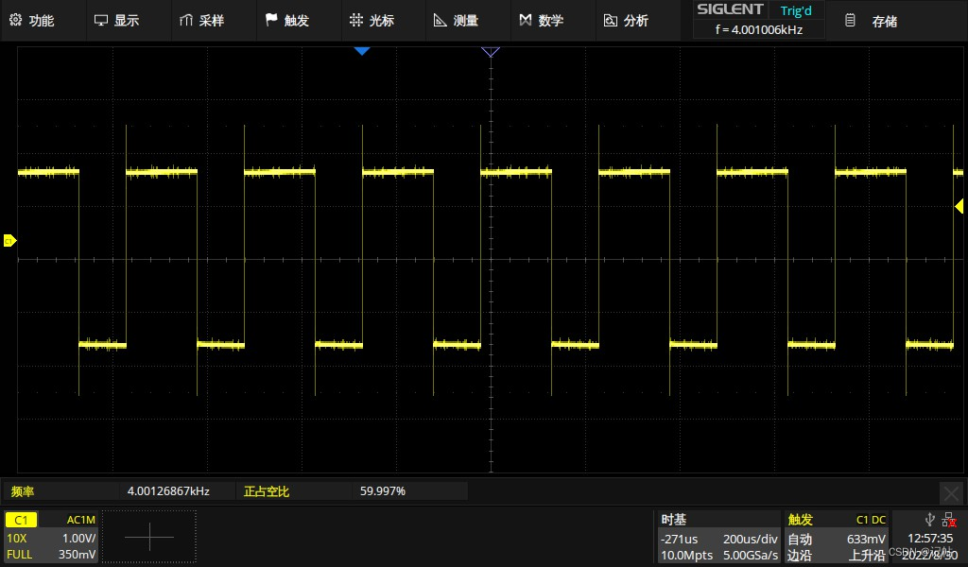Click the 上升沿 rising slope setting
Screen dimensions: 968x567
tap(868, 556)
